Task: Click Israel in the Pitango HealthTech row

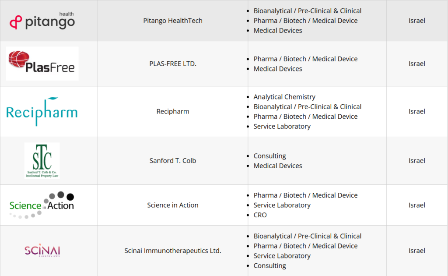Action: point(416,21)
